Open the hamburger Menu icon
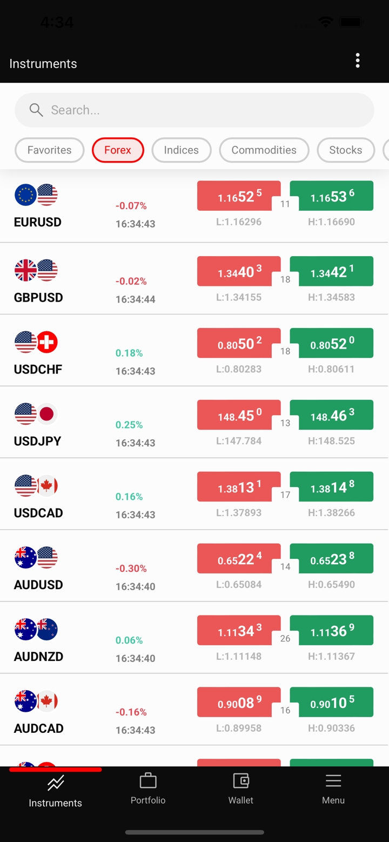Screen dimensions: 389x842 pyautogui.click(x=333, y=781)
